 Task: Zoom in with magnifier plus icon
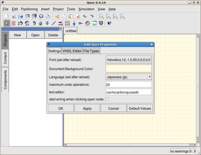point(115,16)
